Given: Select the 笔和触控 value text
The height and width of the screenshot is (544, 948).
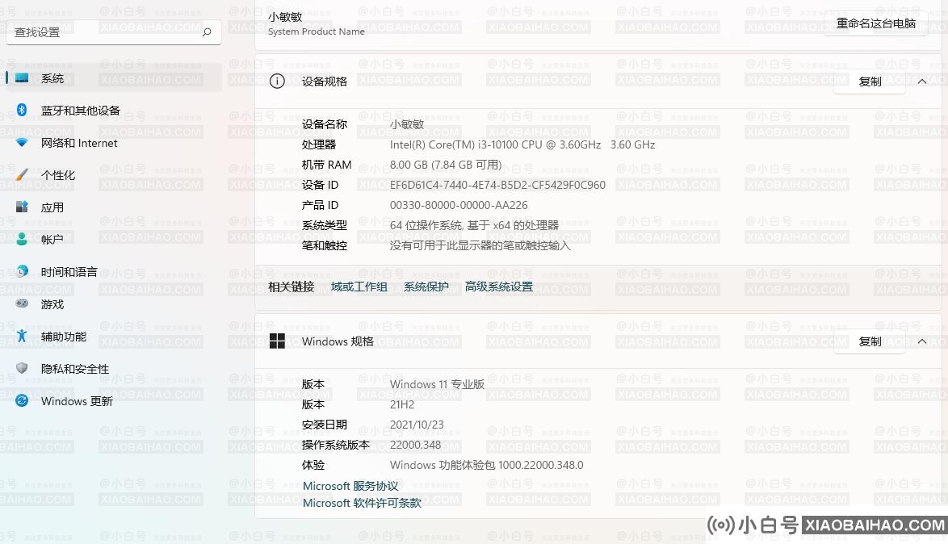Looking at the screenshot, I should [480, 245].
